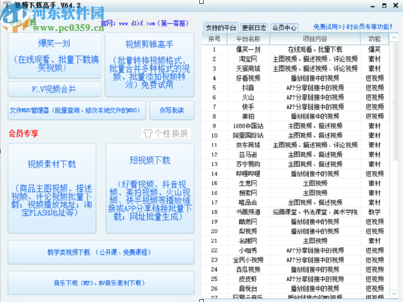Image resolution: width=403 pixels, height=302 pixels.
Task: Click the 你写我读 button
Action: pos(172,110)
